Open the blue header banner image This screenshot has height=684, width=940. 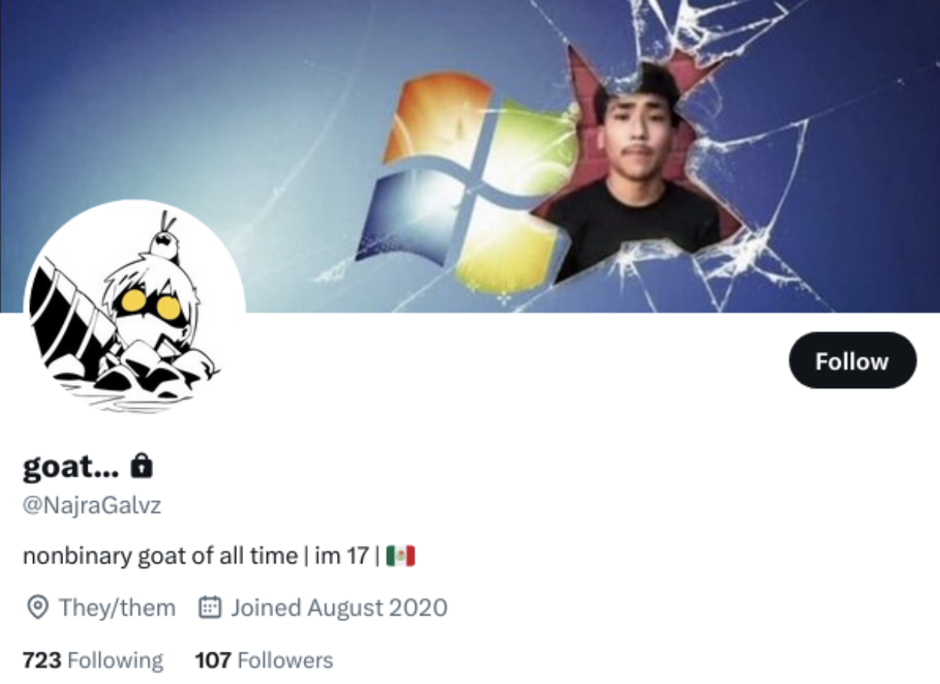(x=470, y=156)
